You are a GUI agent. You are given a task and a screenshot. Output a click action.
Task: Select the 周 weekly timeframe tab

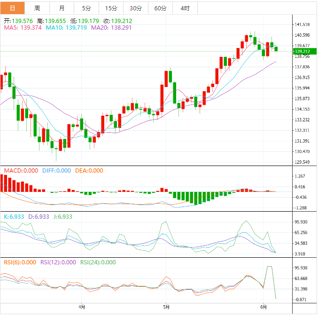click(37, 8)
